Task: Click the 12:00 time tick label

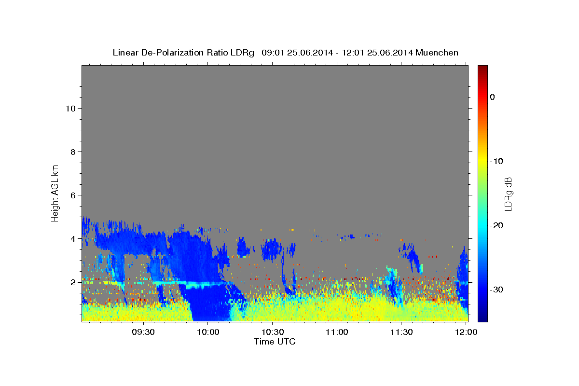Action: tap(466, 332)
